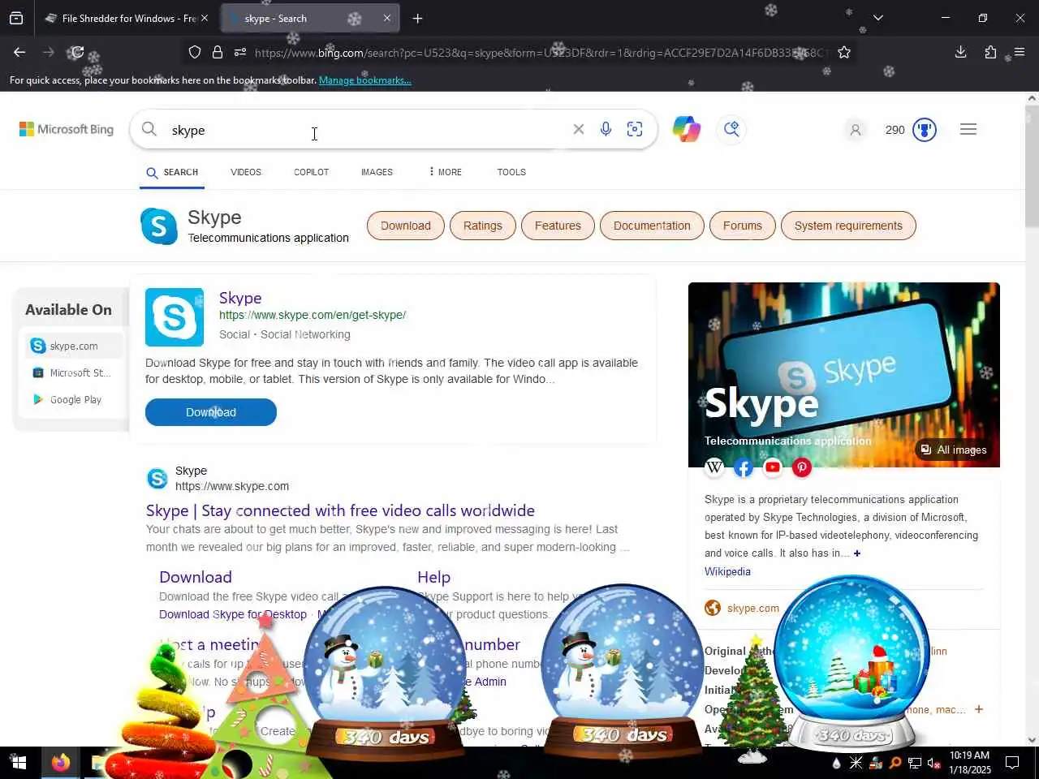Viewport: 1039px width, 779px height.
Task: Open the Firefox downloads panel
Action: tap(961, 52)
